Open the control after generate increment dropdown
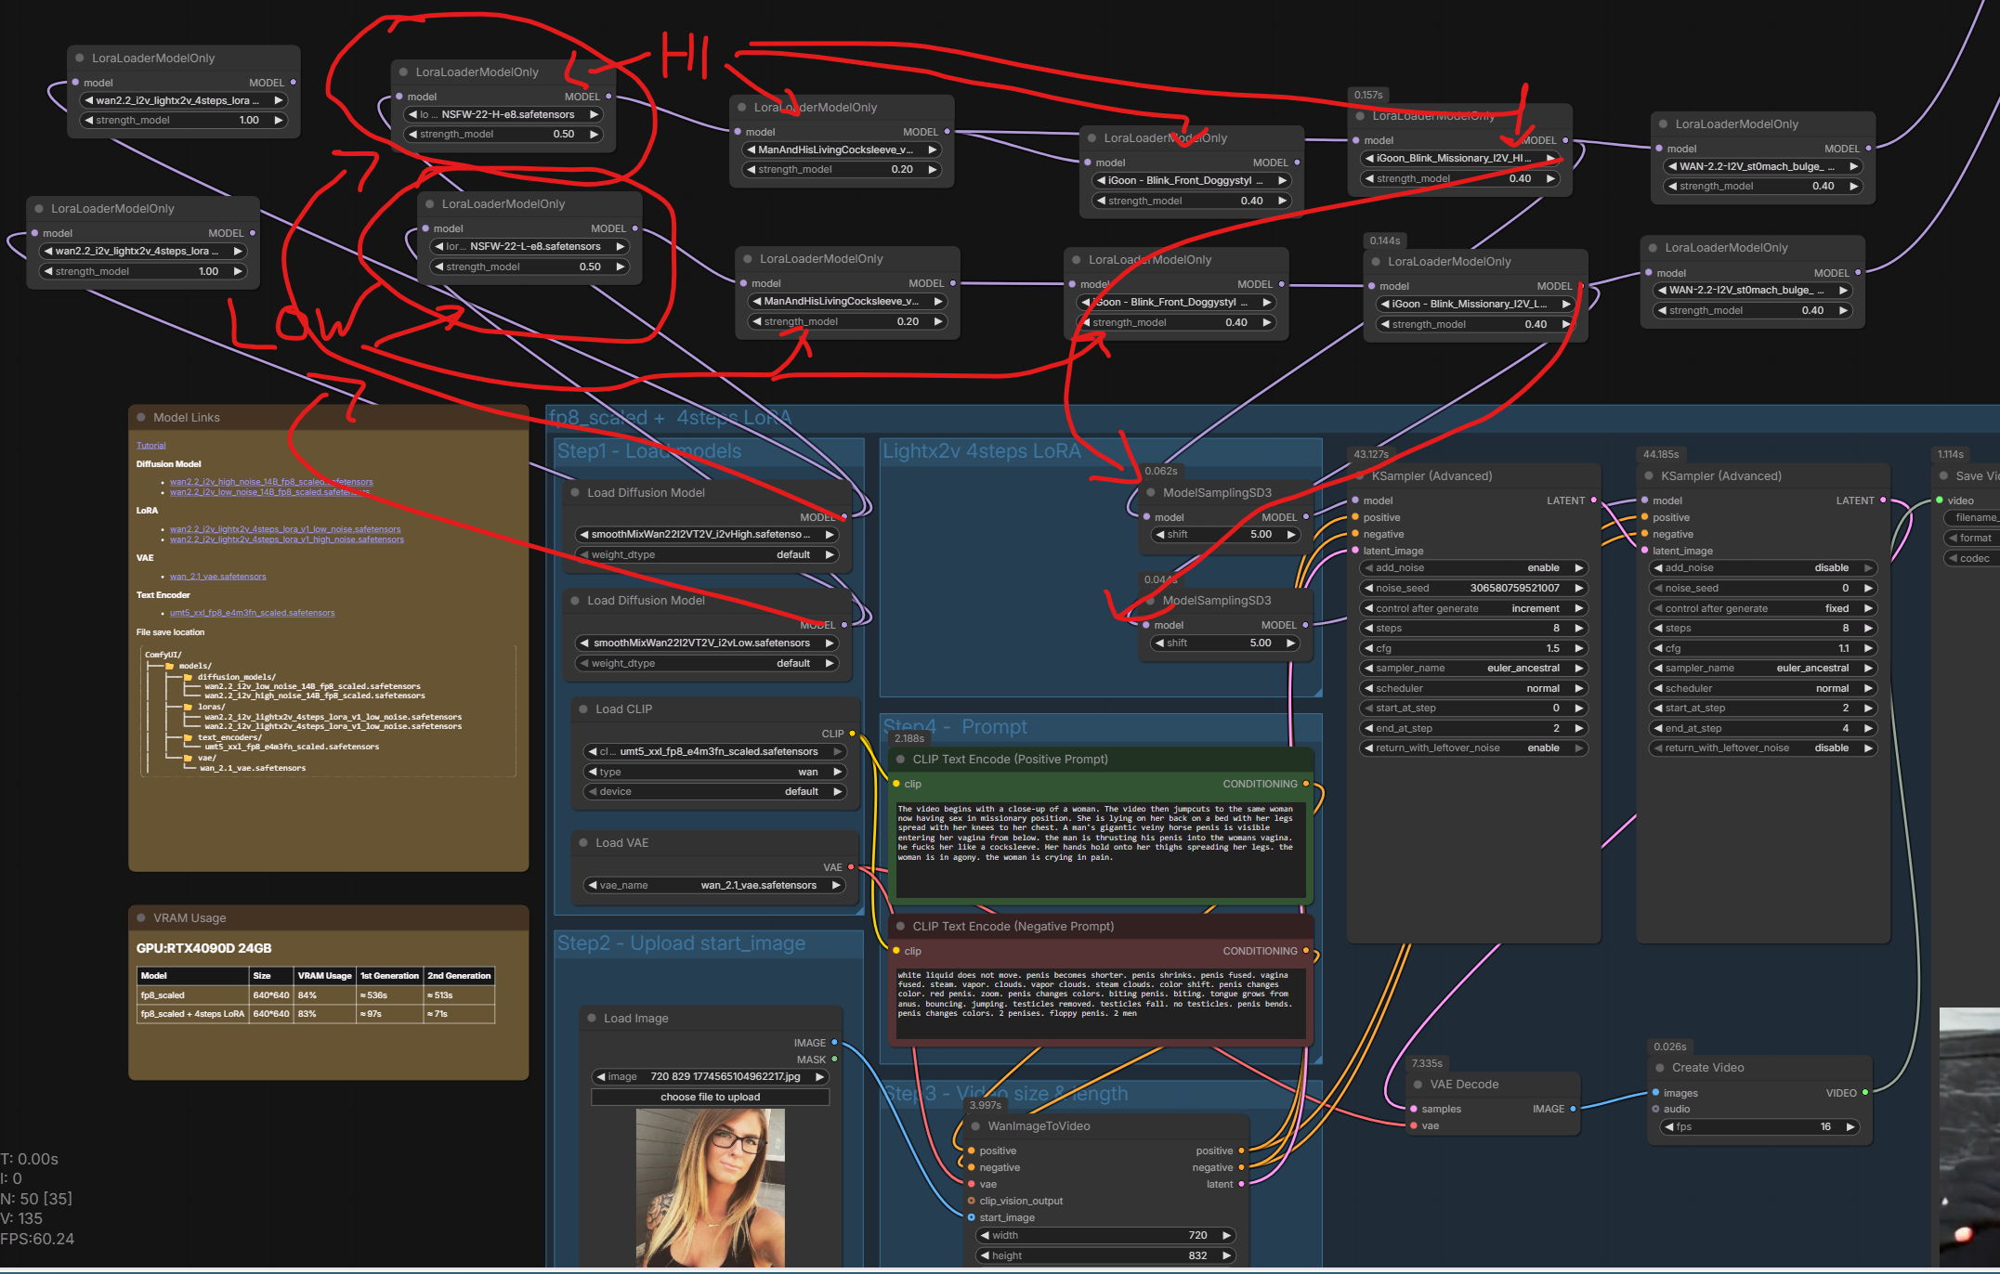Viewport: 2000px width, 1274px height. point(1474,609)
